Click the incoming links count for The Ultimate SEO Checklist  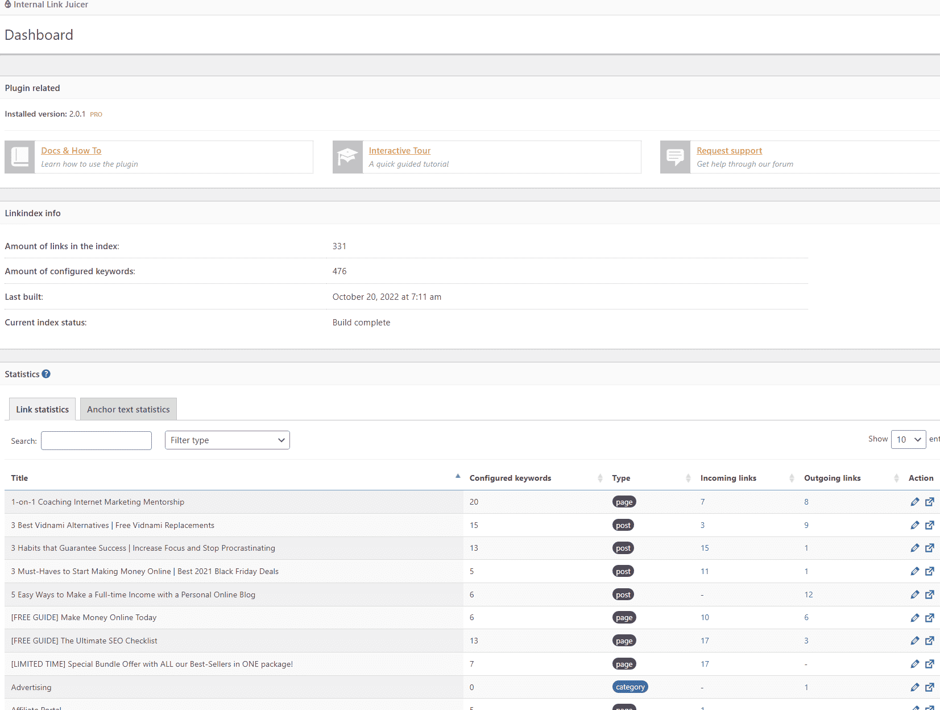coord(705,641)
